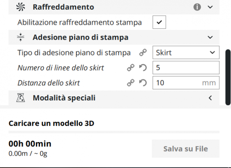
Task: Click the Raffreddamento fan icon
Action: (21, 7)
